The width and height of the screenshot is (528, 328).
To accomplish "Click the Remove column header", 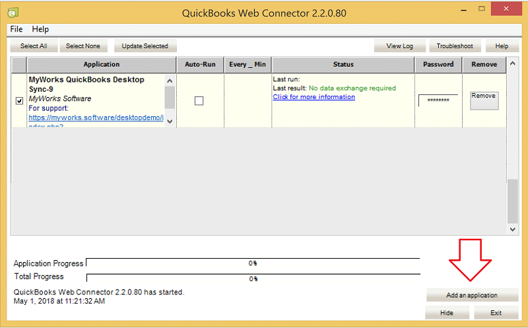I will [484, 64].
